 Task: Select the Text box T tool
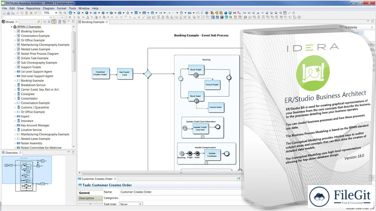[285, 13]
